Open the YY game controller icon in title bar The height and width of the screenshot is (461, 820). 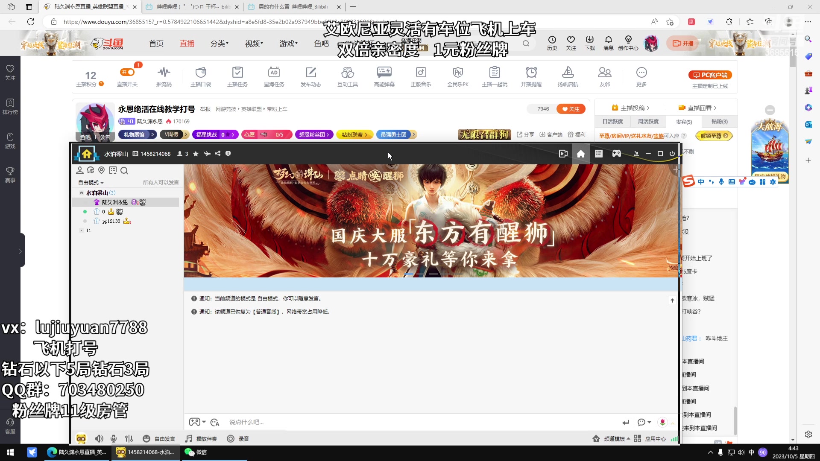click(617, 154)
